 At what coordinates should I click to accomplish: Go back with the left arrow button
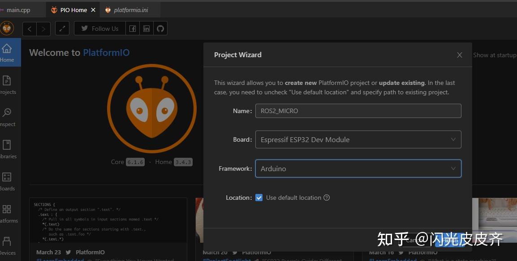click(30, 29)
